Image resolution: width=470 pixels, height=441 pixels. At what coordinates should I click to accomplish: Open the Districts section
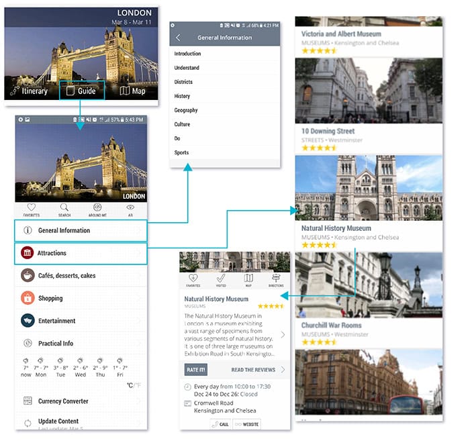pos(224,82)
